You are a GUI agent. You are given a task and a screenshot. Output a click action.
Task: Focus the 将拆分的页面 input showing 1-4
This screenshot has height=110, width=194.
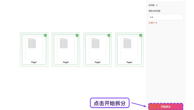point(166,17)
